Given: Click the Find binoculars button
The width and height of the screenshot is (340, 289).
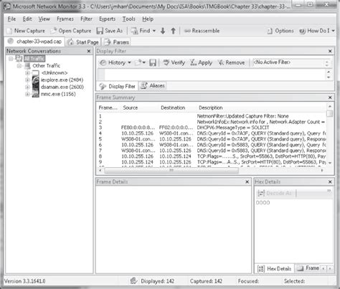Looking at the screenshot, I should [x=141, y=31].
